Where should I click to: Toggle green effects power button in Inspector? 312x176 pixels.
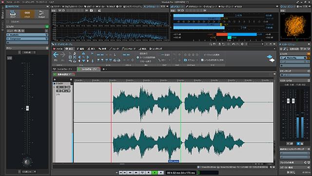coord(47,26)
